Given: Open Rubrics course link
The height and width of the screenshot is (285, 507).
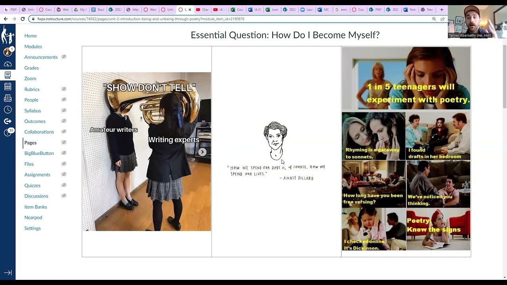Looking at the screenshot, I should tap(32, 89).
